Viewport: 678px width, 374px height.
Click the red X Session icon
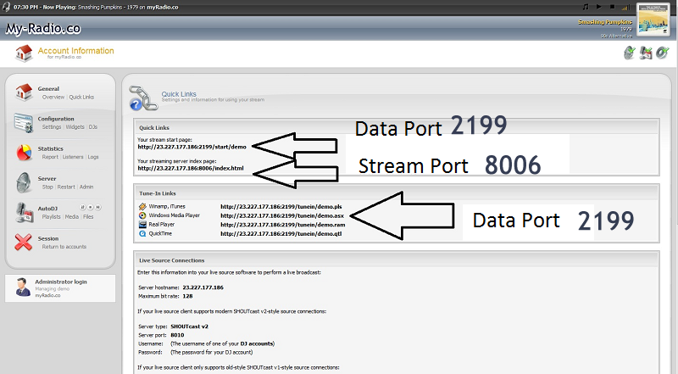click(x=24, y=243)
